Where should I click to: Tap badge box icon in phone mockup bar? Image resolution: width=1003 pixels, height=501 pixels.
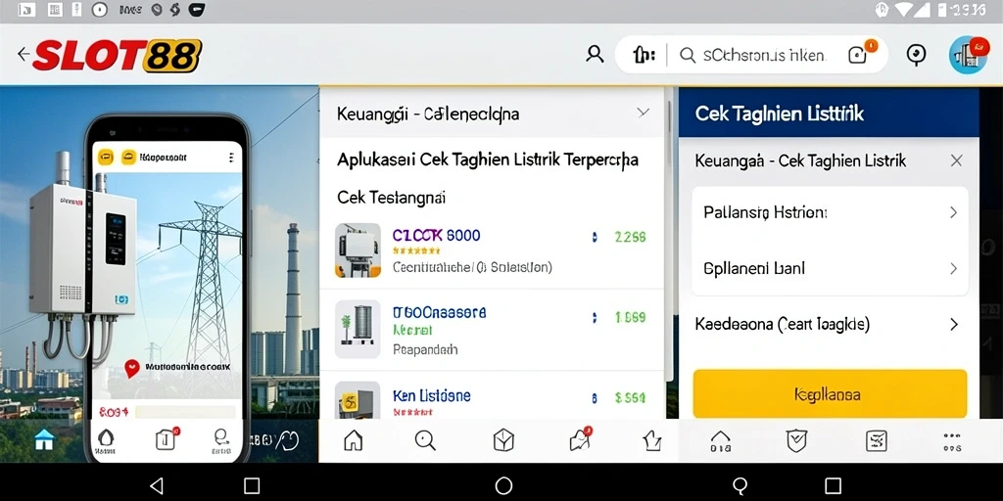point(167,438)
